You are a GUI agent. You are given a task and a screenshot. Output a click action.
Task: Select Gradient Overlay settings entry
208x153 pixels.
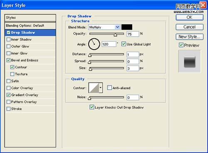click(25, 95)
